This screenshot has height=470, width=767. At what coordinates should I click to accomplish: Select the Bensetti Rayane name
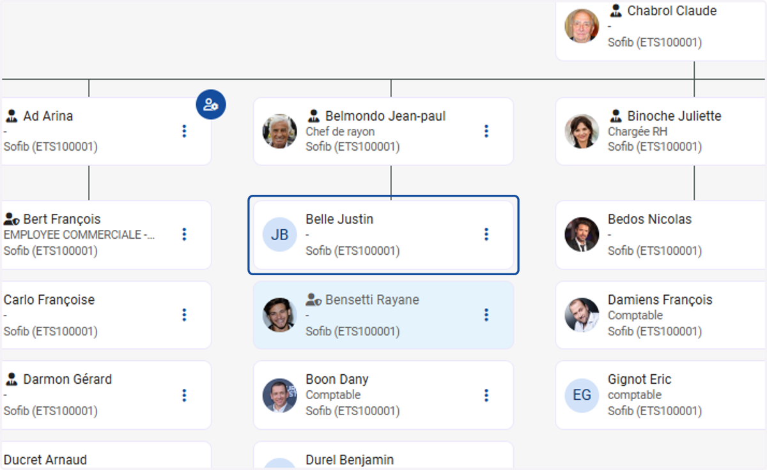tap(372, 299)
